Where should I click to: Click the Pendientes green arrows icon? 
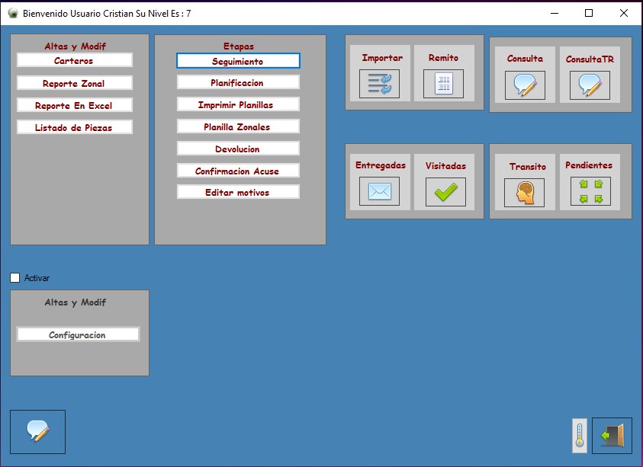click(590, 191)
